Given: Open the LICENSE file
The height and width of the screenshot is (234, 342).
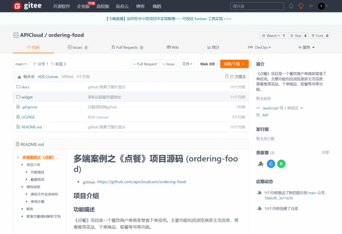Looking at the screenshot, I should click(x=28, y=117).
